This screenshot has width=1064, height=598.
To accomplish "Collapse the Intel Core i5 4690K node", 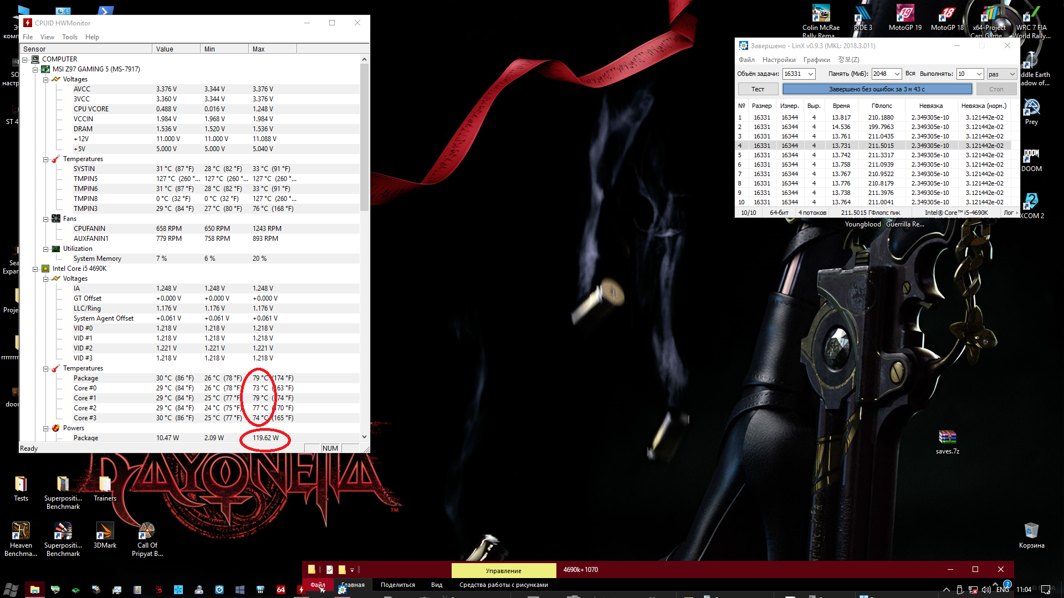I will 35,269.
